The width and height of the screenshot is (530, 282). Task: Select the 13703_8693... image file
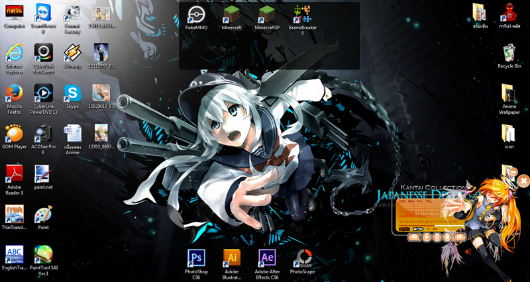[x=101, y=137]
